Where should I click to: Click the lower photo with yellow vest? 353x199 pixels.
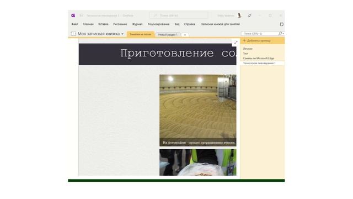198,162
